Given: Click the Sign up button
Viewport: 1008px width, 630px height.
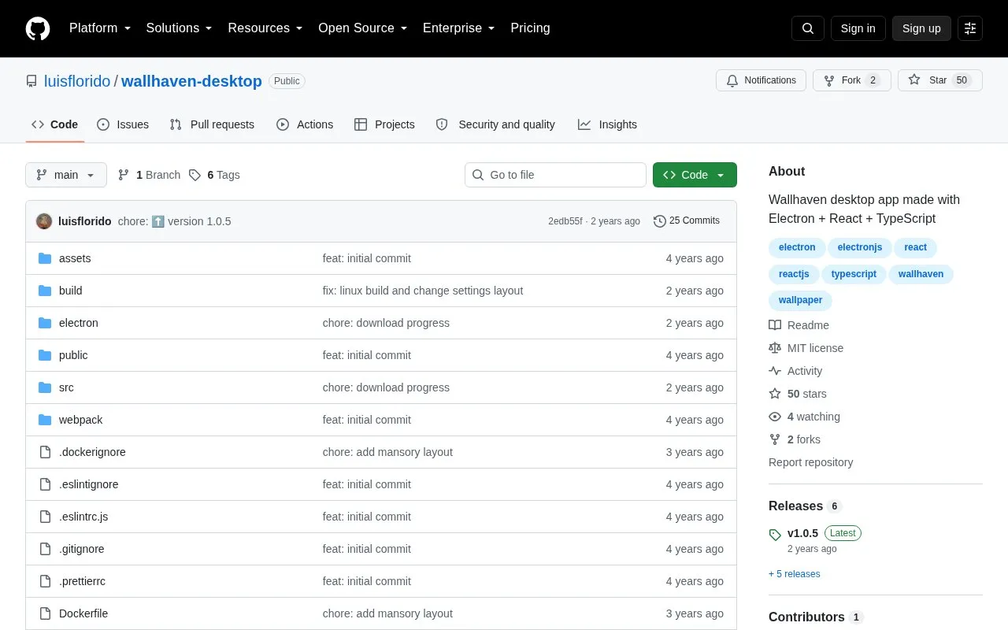Looking at the screenshot, I should click(x=921, y=28).
